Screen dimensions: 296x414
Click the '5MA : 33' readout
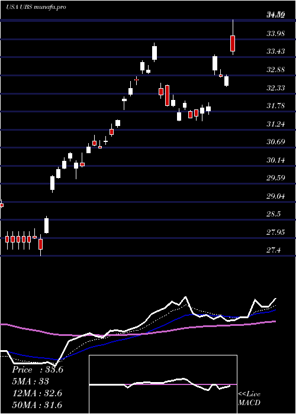click(30, 381)
